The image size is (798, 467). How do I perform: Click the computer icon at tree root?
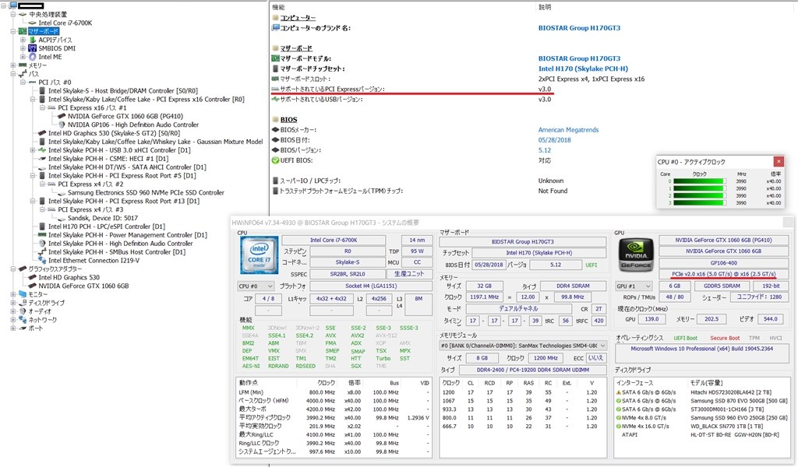[12, 5]
